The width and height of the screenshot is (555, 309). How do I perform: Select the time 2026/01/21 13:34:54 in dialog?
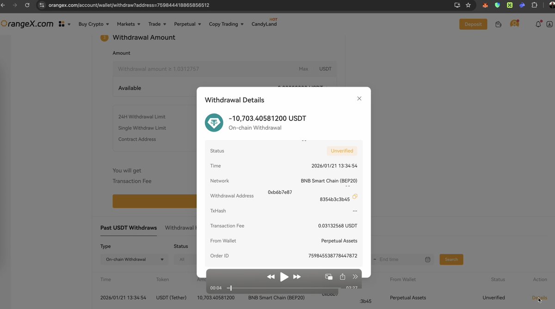click(334, 166)
